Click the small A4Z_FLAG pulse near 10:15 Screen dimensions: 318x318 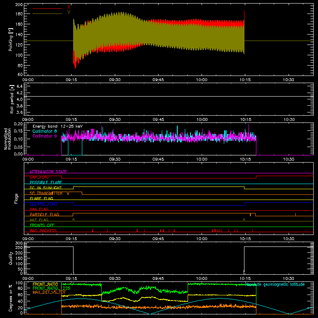(244, 220)
